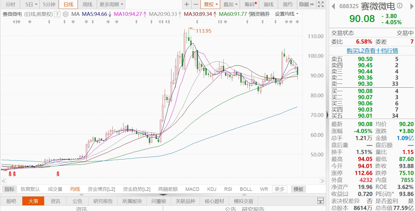Switch to the 周线 weekly tab
The height and width of the screenshot is (211, 415).
[x=87, y=4]
